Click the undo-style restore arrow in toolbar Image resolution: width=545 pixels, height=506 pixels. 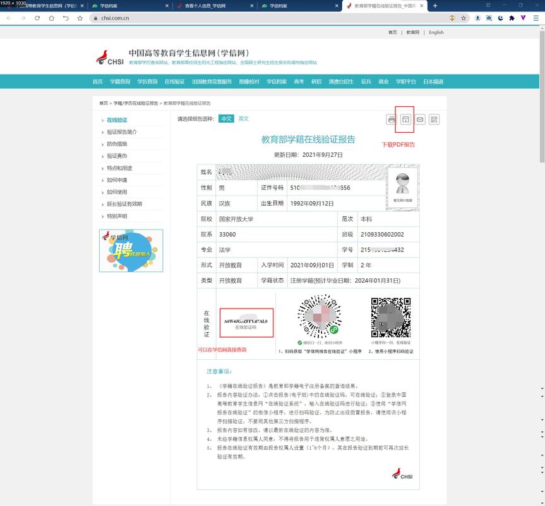66,18
